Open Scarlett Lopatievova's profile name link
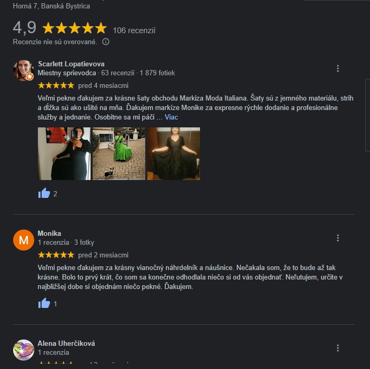 71,64
